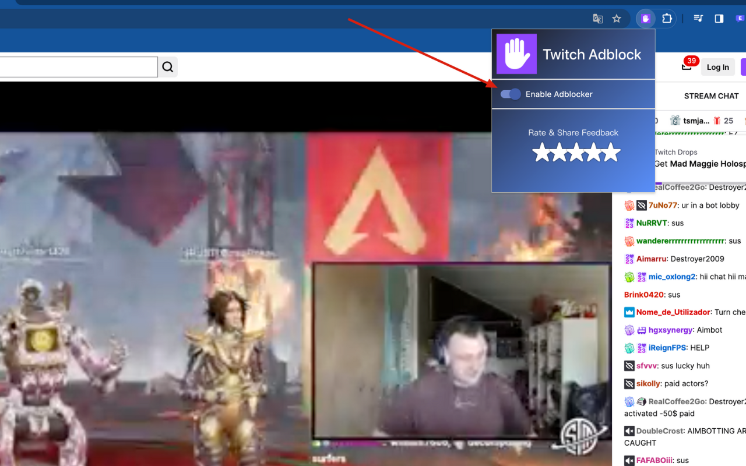
Task: Click the Twitch Adblock extension toolbar icon
Action: click(645, 19)
